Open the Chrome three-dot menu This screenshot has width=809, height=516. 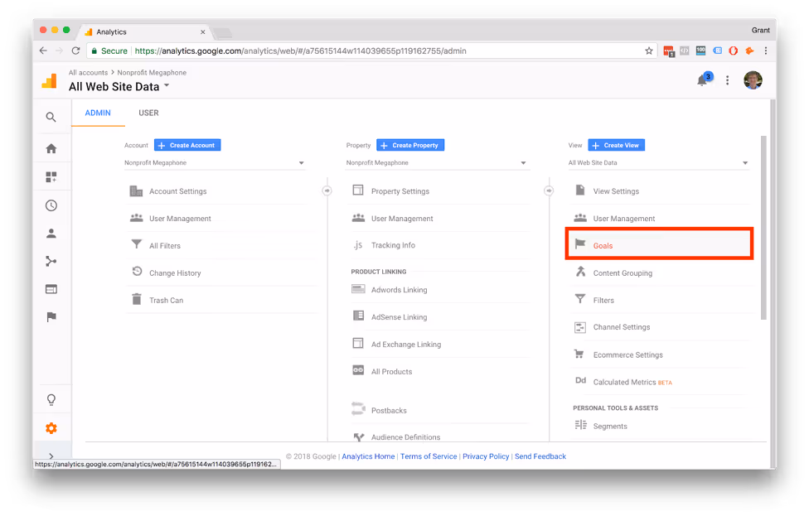[x=766, y=51]
